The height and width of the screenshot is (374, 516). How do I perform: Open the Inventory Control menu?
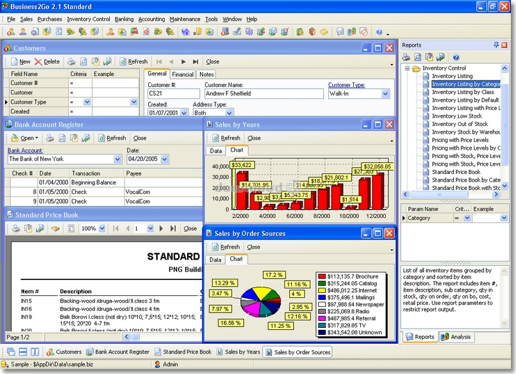tap(88, 19)
